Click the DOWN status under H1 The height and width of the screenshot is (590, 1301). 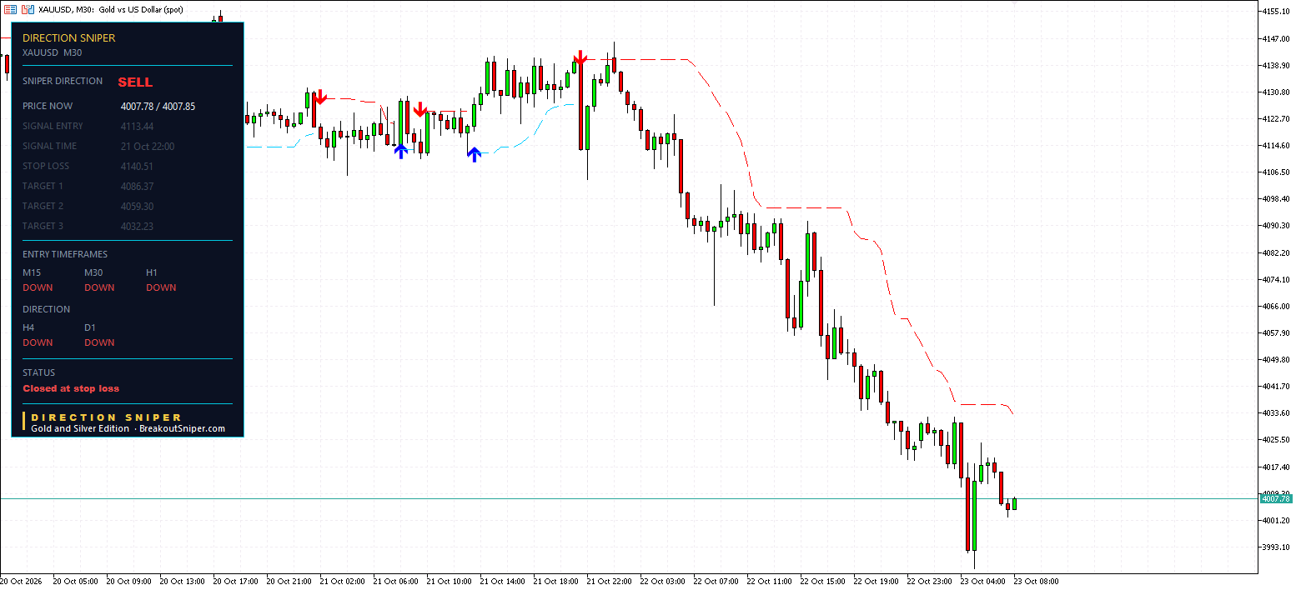click(161, 287)
